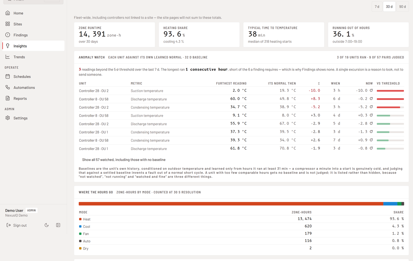Open the Reports page label
413x261 pixels.
(20, 98)
